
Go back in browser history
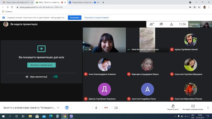click(x=3, y=7)
